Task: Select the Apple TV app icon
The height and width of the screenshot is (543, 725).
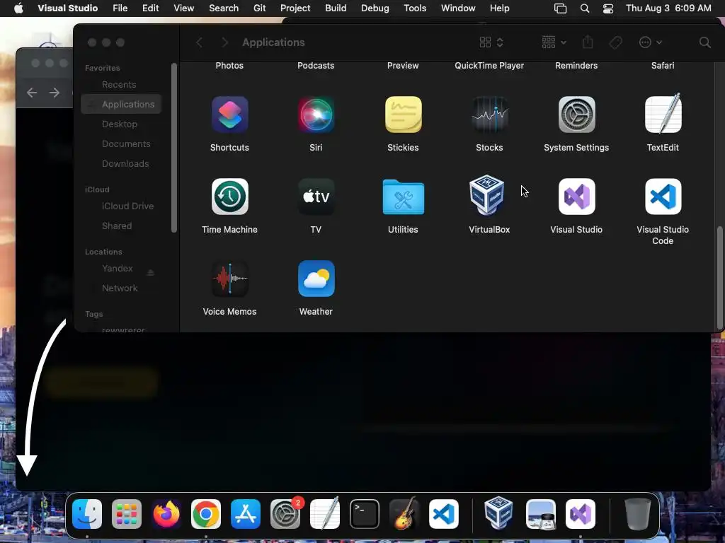Action: (x=316, y=197)
